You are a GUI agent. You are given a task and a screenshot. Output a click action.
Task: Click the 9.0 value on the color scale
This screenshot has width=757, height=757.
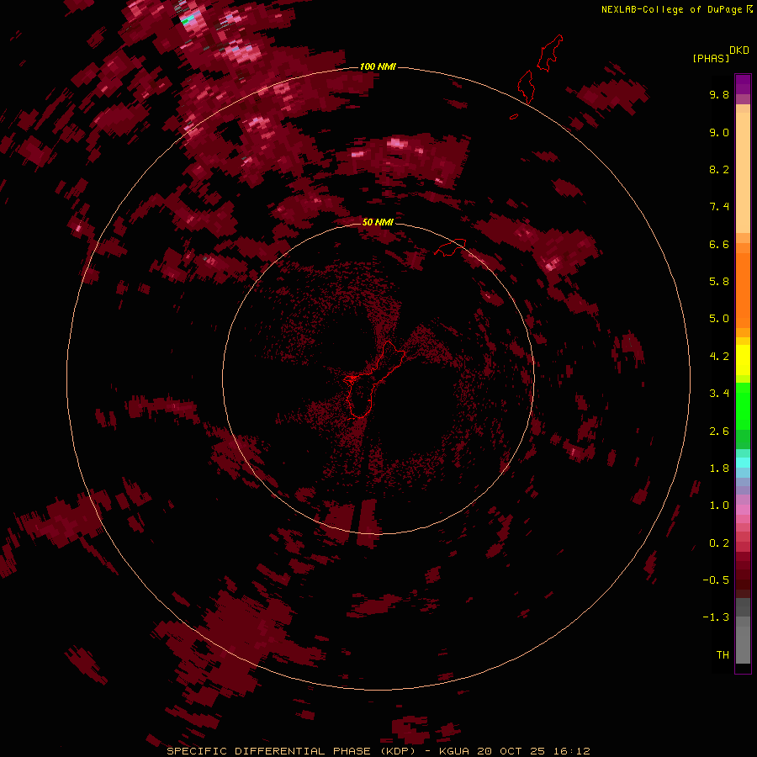tap(719, 132)
